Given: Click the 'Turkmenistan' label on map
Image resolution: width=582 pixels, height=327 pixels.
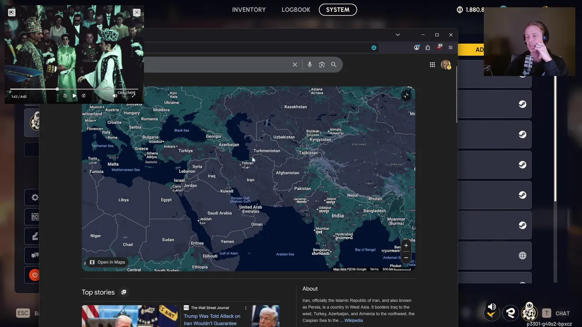Looking at the screenshot, I should (267, 151).
